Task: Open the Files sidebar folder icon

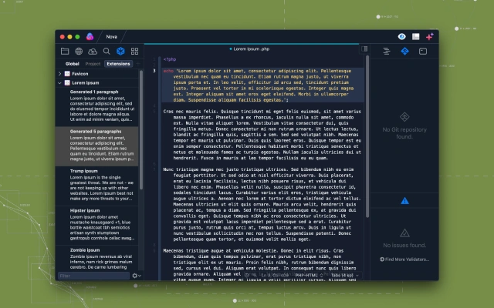Action: coord(65,51)
